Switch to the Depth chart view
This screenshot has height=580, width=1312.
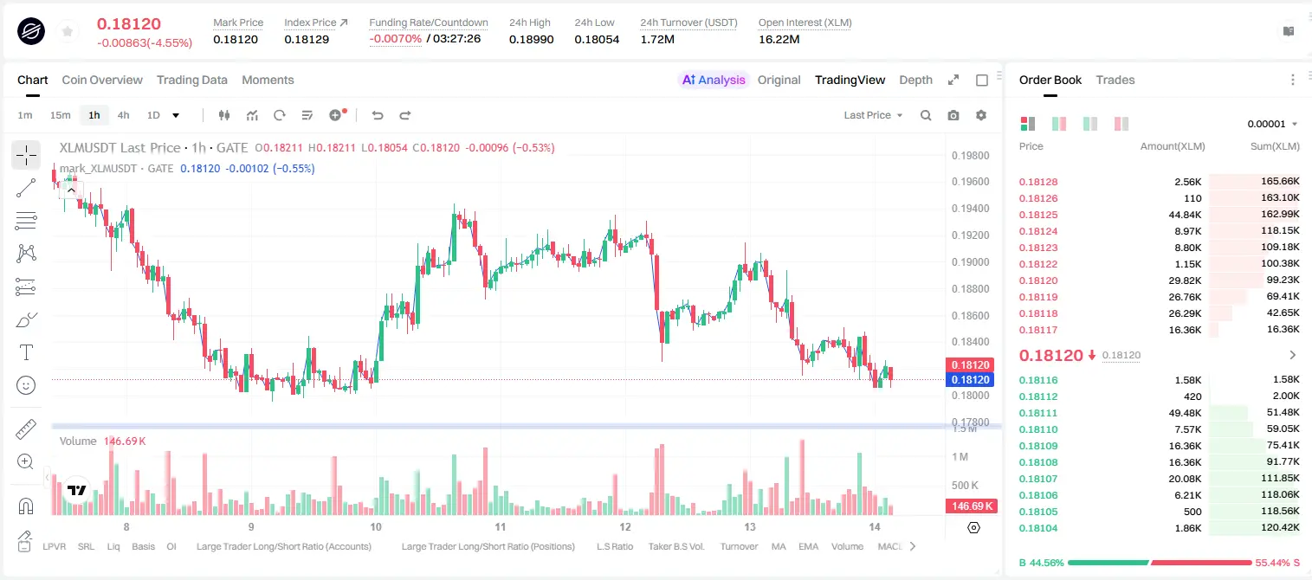(x=915, y=80)
